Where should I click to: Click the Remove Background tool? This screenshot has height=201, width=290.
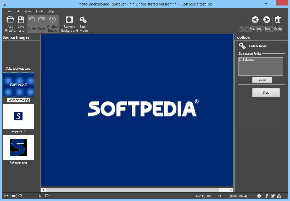pyautogui.click(x=70, y=24)
